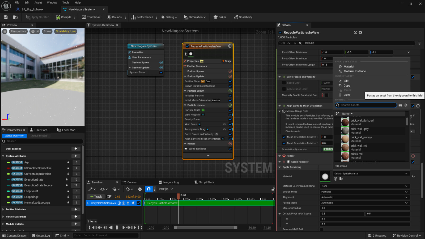The height and width of the screenshot is (239, 425).
Task: Open the Script Stats tab
Action: click(204, 182)
